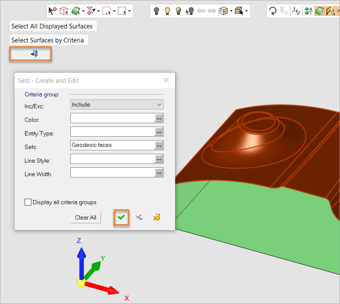This screenshot has width=340, height=304.
Task: Open the Inc/Exc Include dropdown
Action: pos(117,104)
